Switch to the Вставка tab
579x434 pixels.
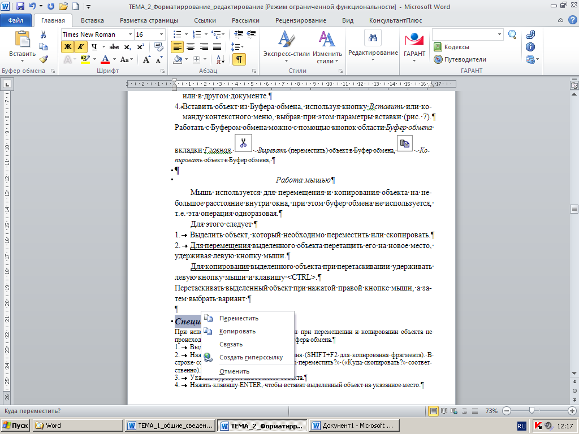coord(92,20)
